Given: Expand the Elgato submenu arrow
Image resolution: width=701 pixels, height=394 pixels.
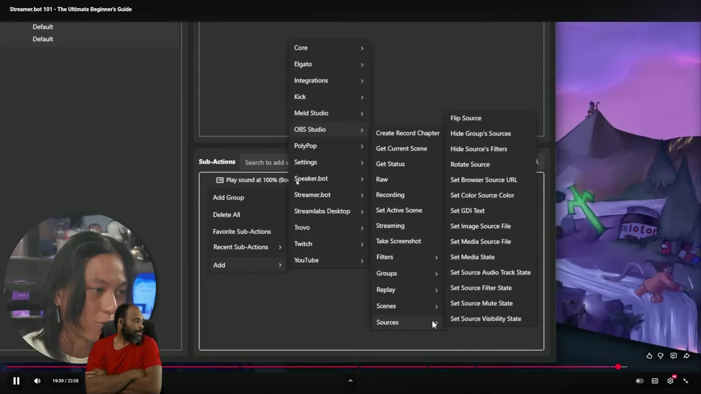Looking at the screenshot, I should coord(362,65).
